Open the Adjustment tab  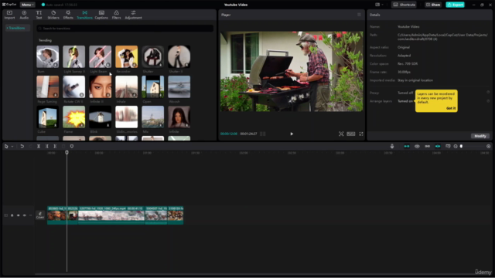pyautogui.click(x=133, y=15)
